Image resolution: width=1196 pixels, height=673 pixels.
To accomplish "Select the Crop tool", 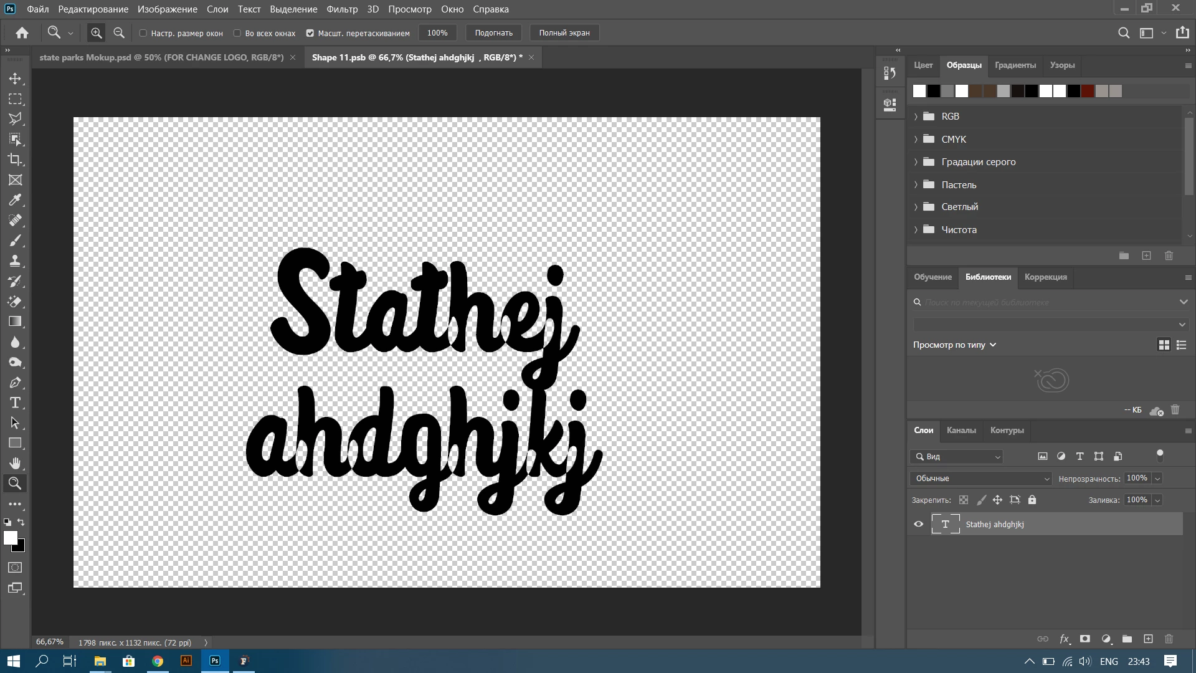I will (15, 160).
